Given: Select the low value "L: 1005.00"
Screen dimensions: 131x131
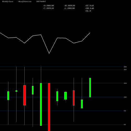Looking at the screenshot, I should pyautogui.click(x=70, y=8).
